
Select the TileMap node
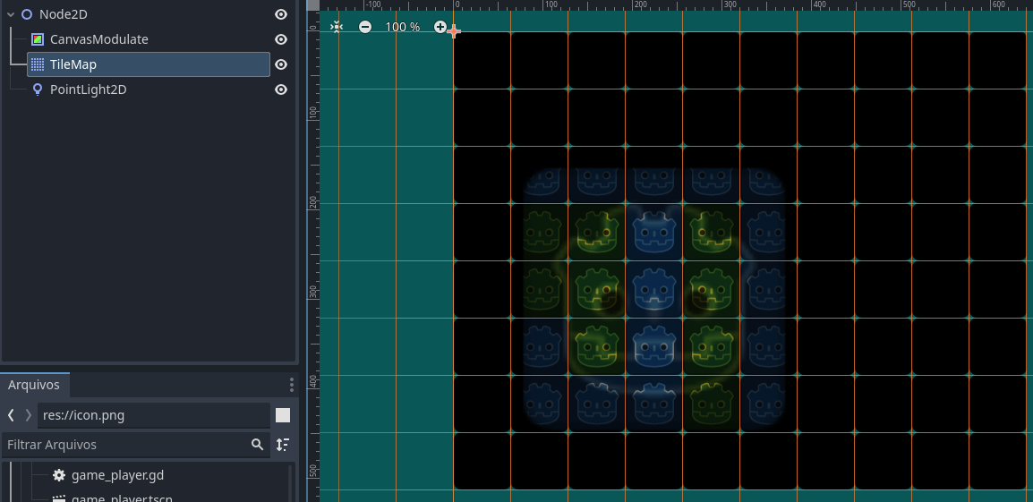pyautogui.click(x=149, y=64)
